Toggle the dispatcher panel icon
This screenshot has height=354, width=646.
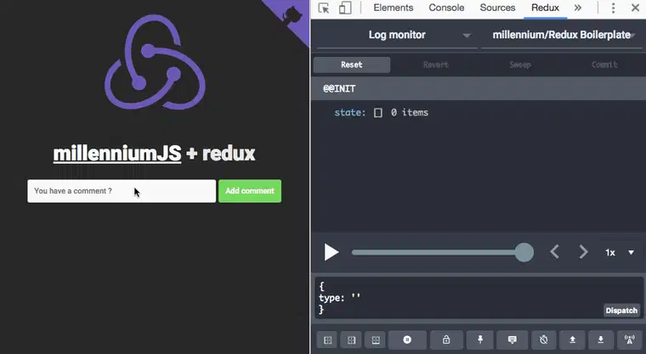pos(512,340)
